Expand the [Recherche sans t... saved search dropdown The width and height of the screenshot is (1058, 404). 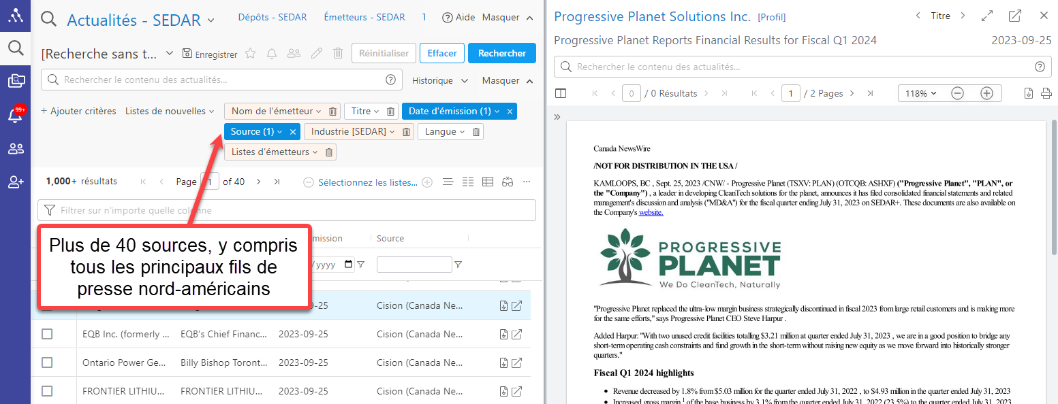click(170, 53)
